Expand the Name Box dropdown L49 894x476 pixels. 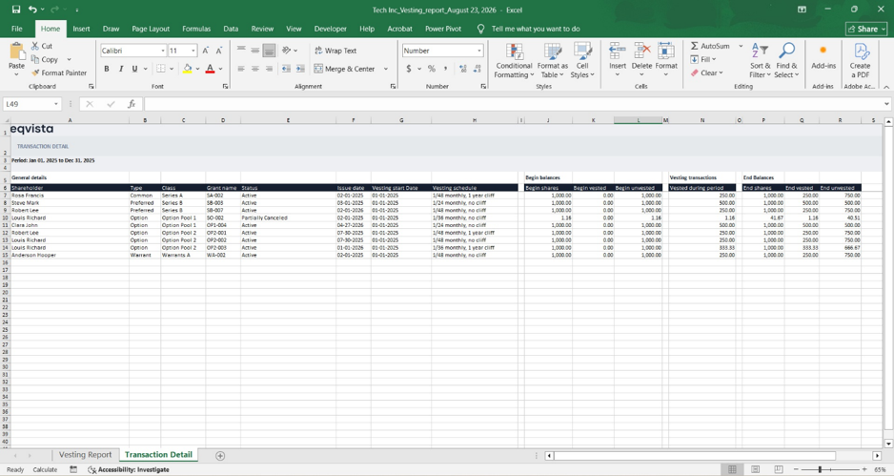click(56, 104)
